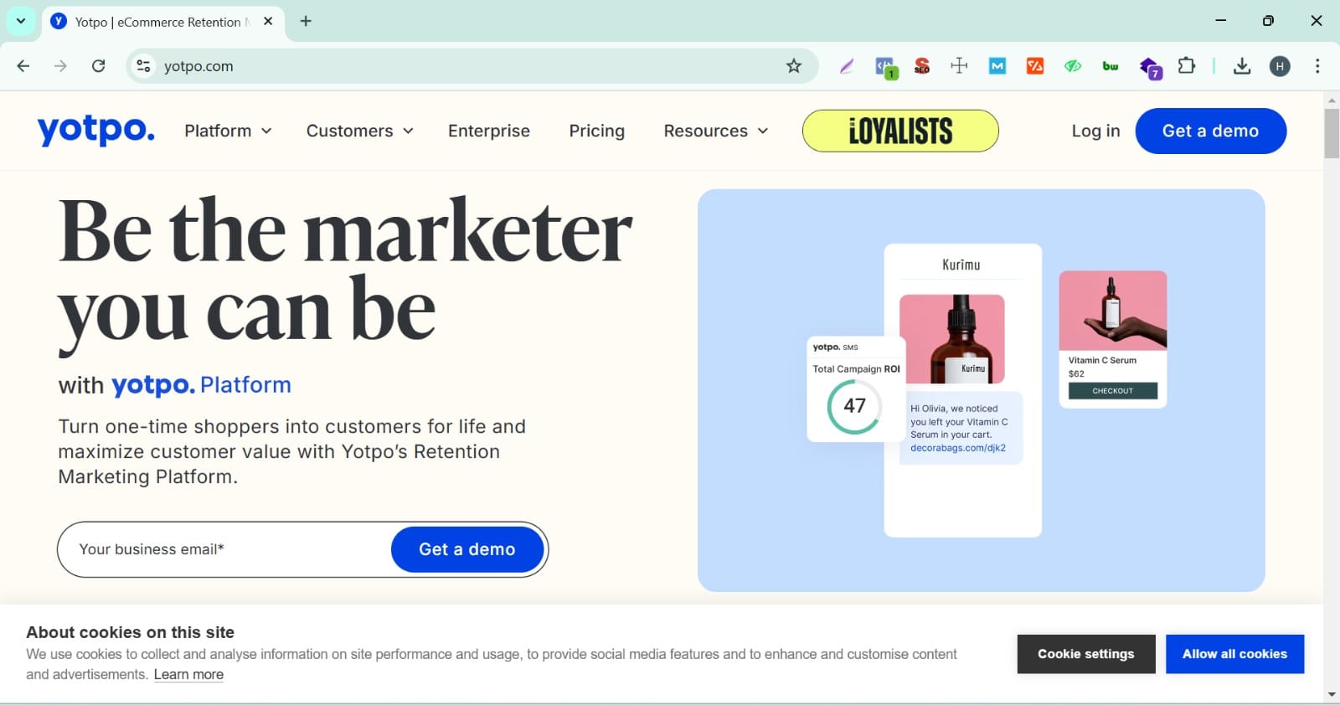1340x705 pixels.
Task: Open the H profile avatar
Action: [1280, 66]
